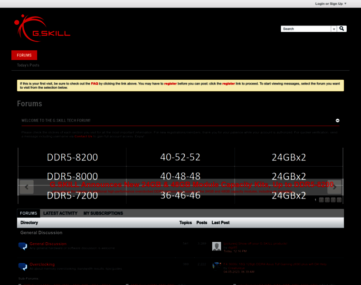The image size is (361, 285).
Task: Switch to the Forums tab below slider
Action: pyautogui.click(x=28, y=213)
